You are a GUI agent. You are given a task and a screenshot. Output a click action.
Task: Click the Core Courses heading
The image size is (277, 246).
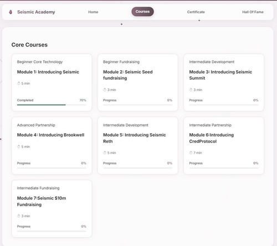click(29, 45)
